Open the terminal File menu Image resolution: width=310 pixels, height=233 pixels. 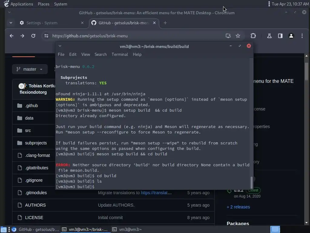(x=61, y=54)
